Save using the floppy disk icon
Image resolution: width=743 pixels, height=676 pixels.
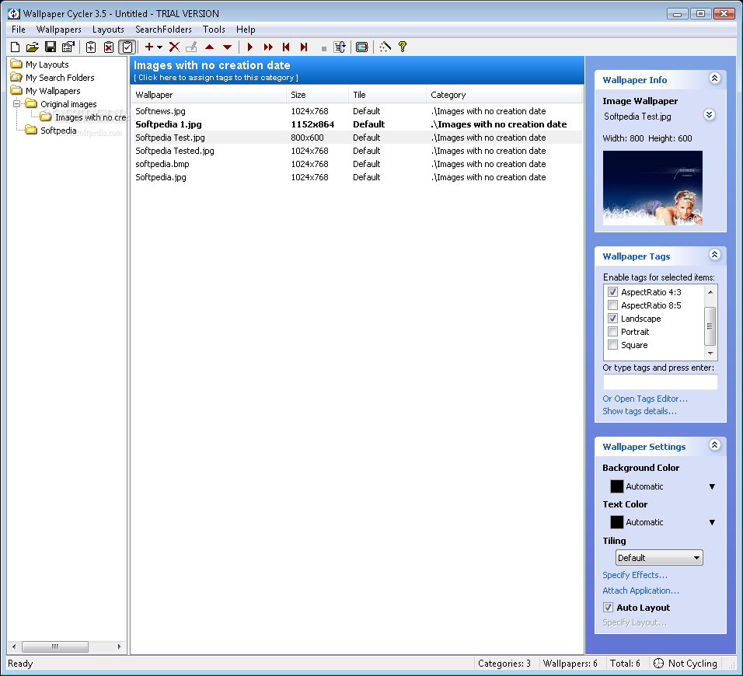tap(51, 47)
